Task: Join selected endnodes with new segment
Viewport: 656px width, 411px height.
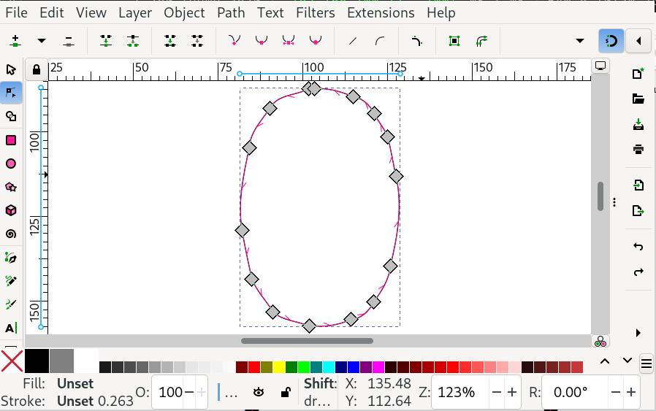Action: coord(170,41)
